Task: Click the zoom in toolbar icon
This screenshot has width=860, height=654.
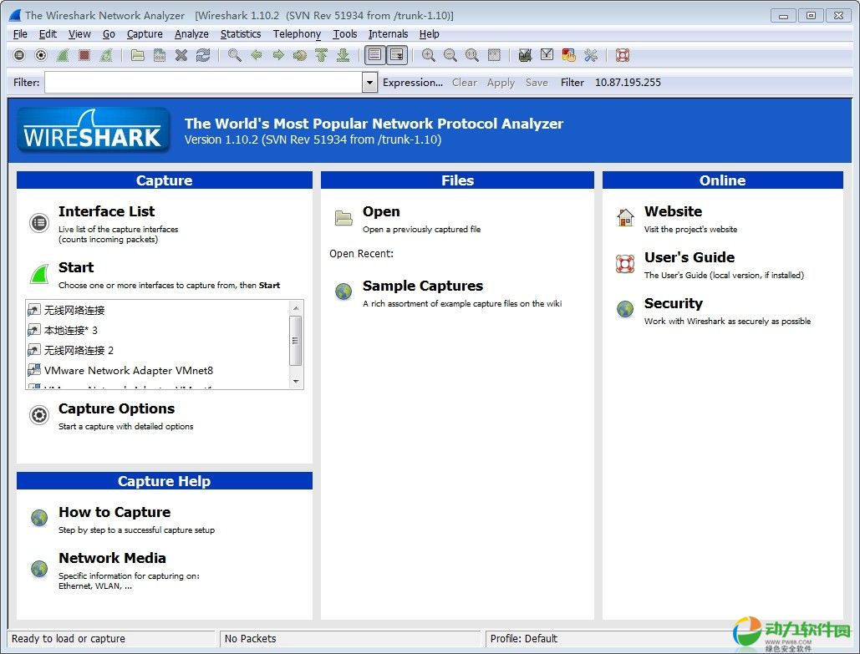Action: coord(429,56)
